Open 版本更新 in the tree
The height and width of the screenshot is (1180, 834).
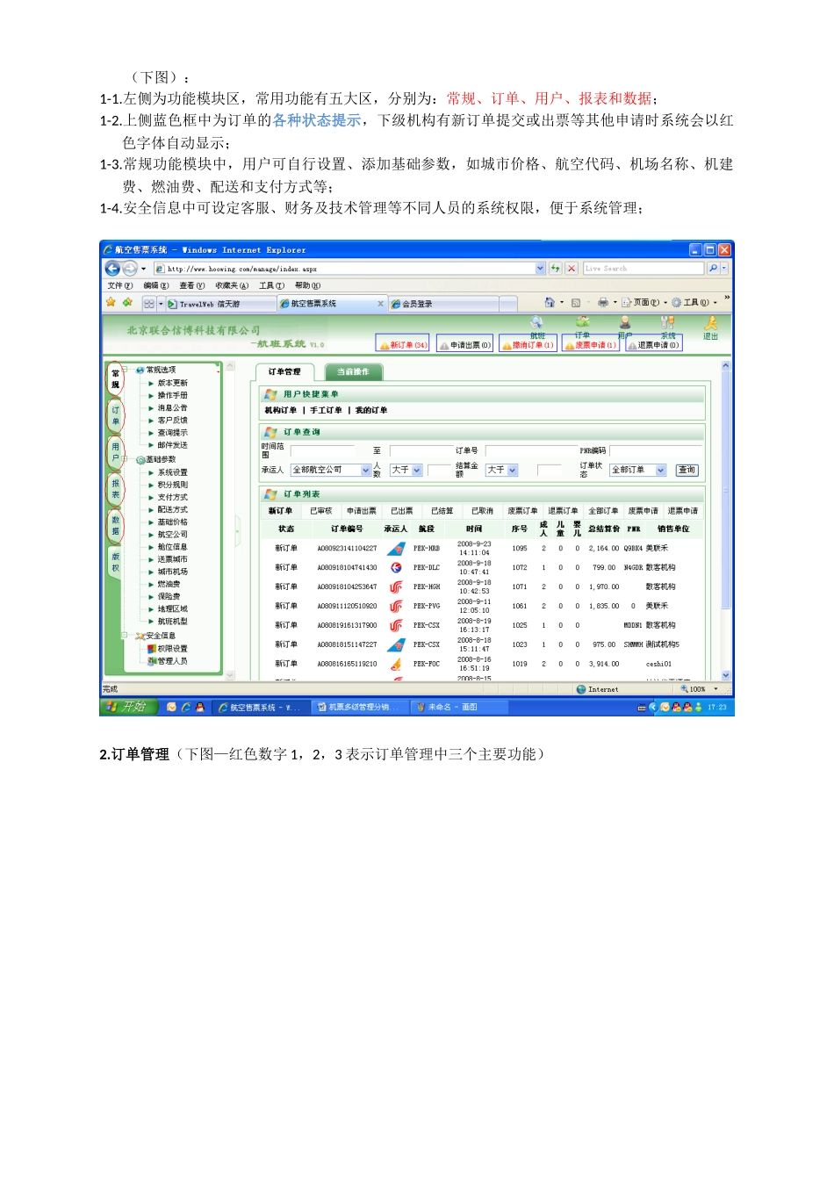[x=172, y=384]
